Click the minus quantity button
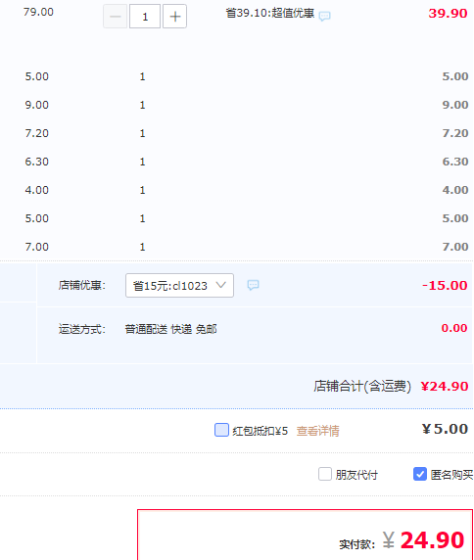Screen dimensions: 474x560 click(x=115, y=17)
